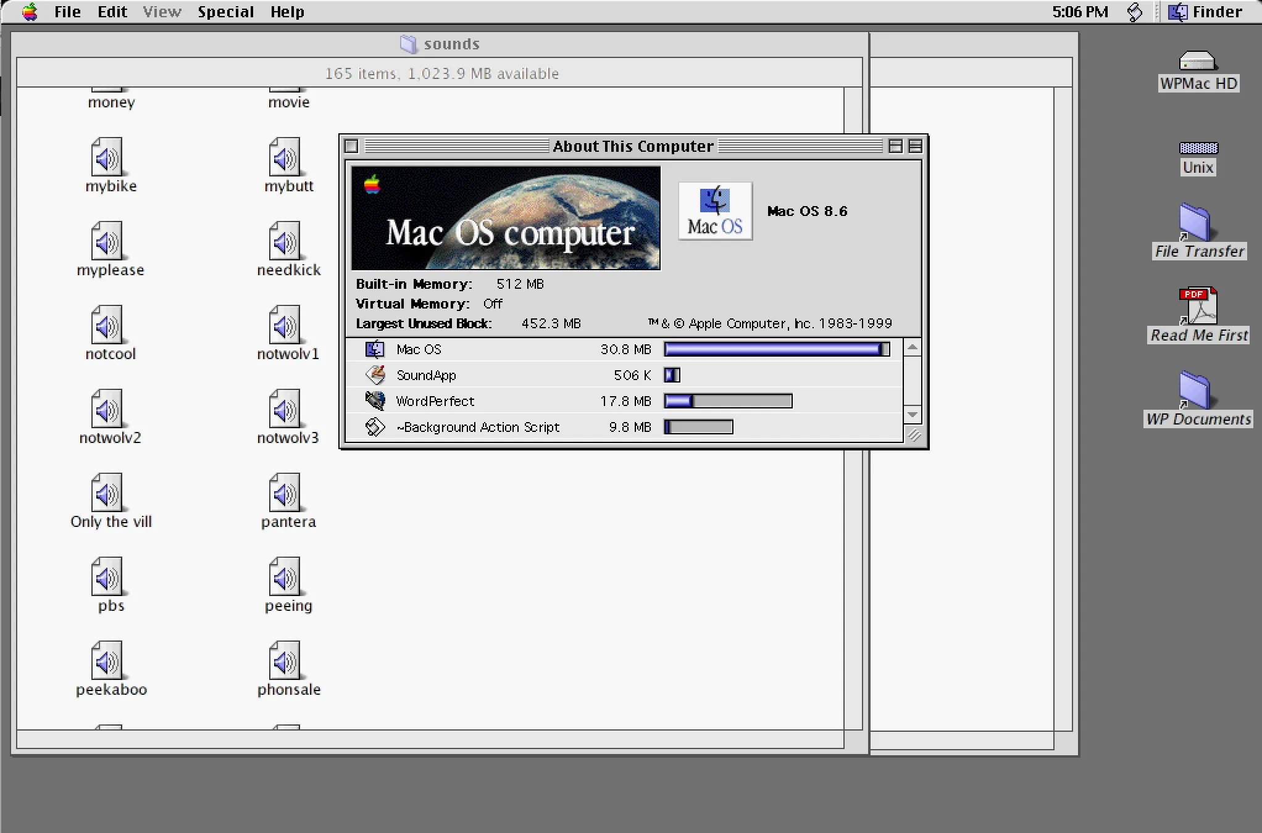Click the SoundApp name in list
This screenshot has width=1262, height=833.
tap(426, 375)
